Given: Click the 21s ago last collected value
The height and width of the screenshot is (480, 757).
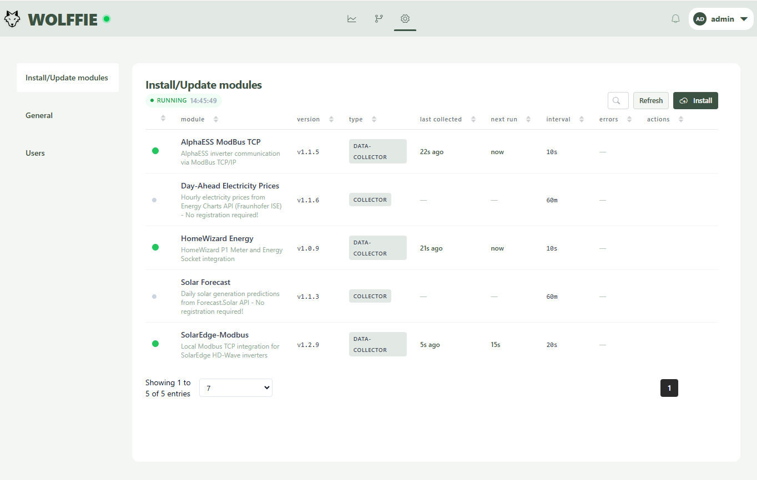Looking at the screenshot, I should tap(431, 248).
